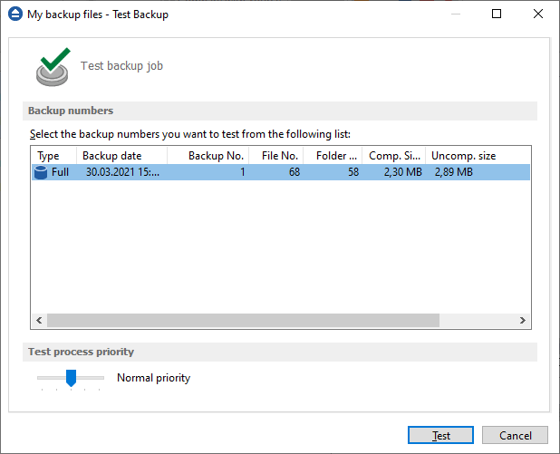
Task: Click the Folder column header
Action: coord(333,156)
